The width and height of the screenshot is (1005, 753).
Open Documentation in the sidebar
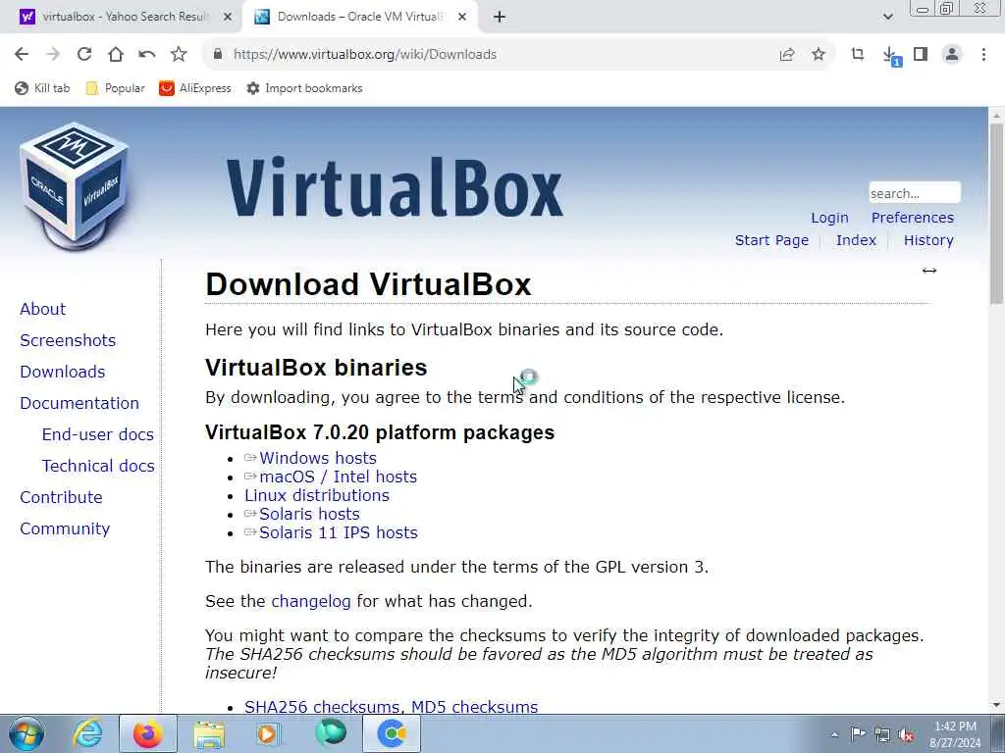coord(79,403)
